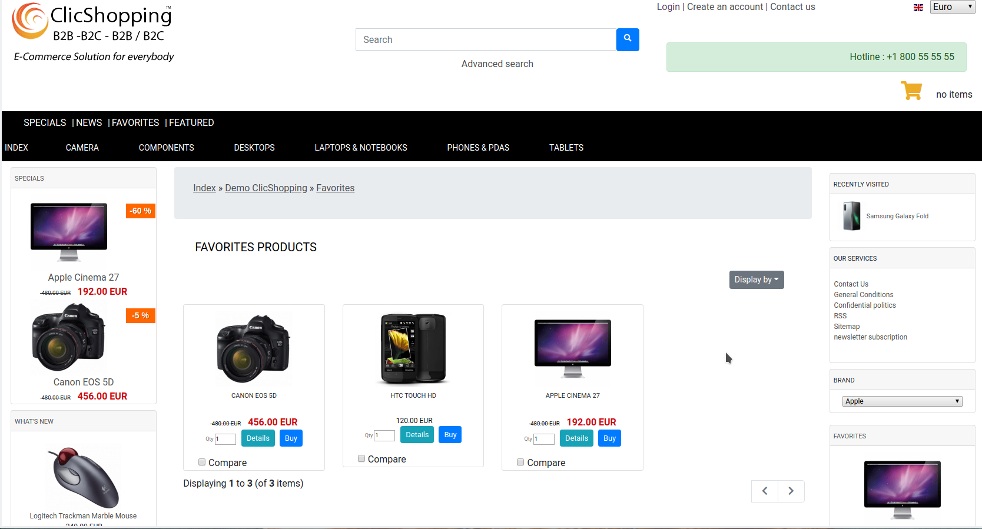982x529 pixels.
Task: Click the Login link
Action: point(668,6)
